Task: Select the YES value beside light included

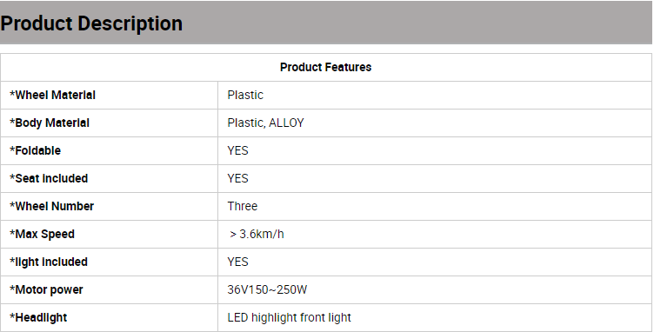Action: click(237, 262)
